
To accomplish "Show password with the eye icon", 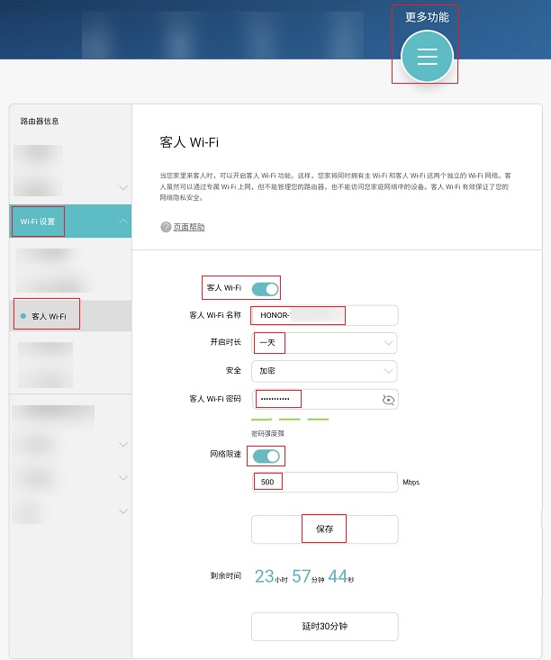I will point(388,399).
